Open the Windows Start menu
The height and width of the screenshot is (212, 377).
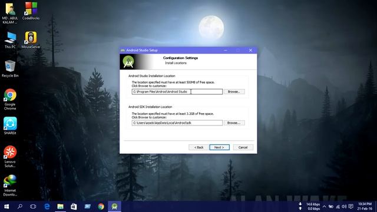6,207
